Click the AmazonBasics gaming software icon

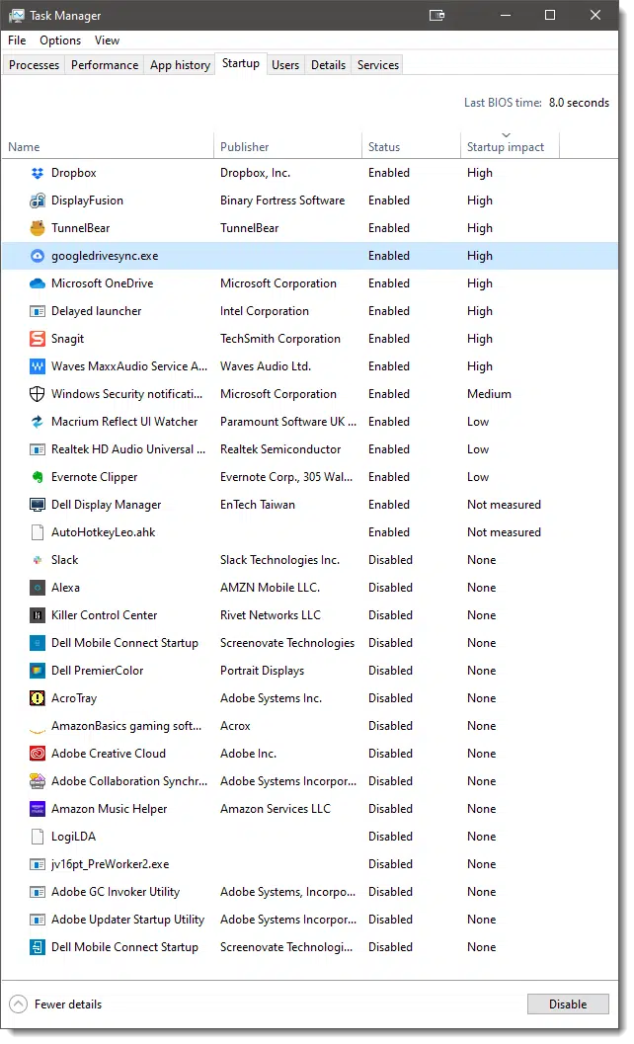tap(38, 729)
